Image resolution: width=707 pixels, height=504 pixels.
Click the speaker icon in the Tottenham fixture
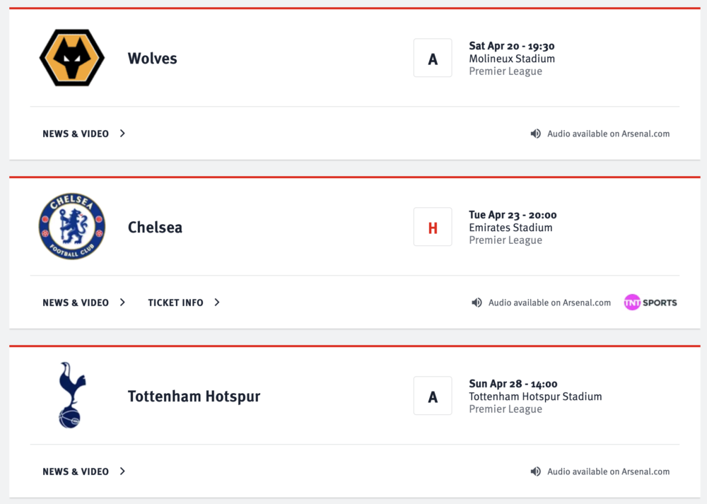click(535, 471)
